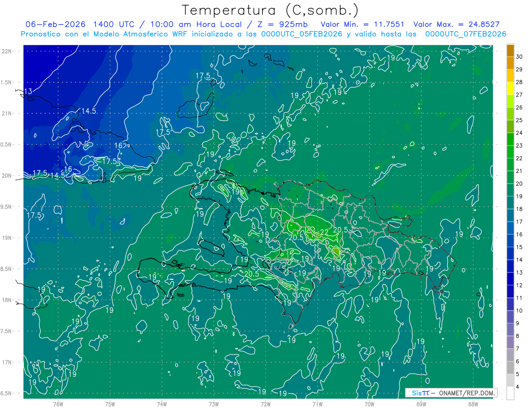This screenshot has height=410, width=531.
Task: Click the '6.5N' latitude axis label
Action: click(6, 393)
